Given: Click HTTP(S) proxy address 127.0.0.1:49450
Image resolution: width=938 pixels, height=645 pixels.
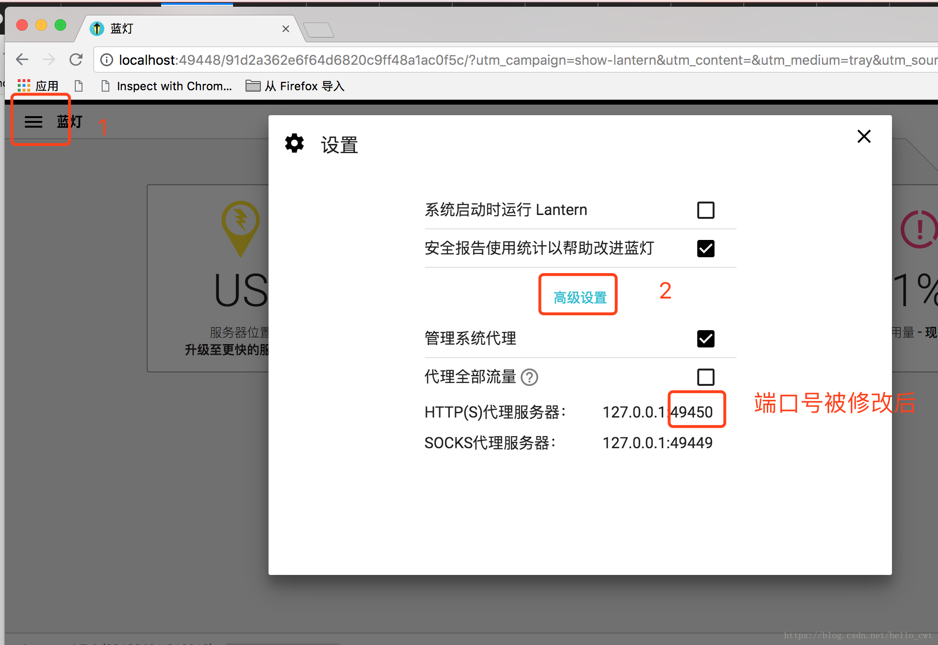Looking at the screenshot, I should tap(657, 412).
